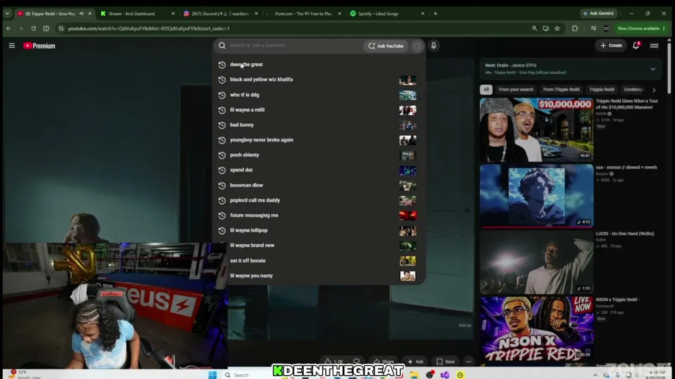Select the suggestion "who tf is ddg"
Image resolution: width=675 pixels, height=379 pixels.
(x=244, y=95)
